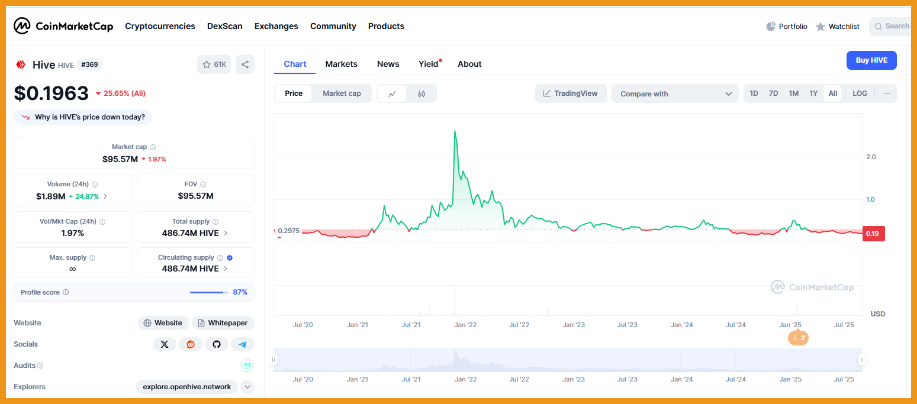Open the Reddit social link
Screen dimensions: 917x404
point(191,344)
